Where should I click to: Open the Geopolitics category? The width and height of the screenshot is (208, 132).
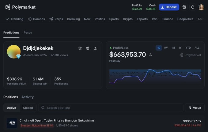tap(185, 19)
